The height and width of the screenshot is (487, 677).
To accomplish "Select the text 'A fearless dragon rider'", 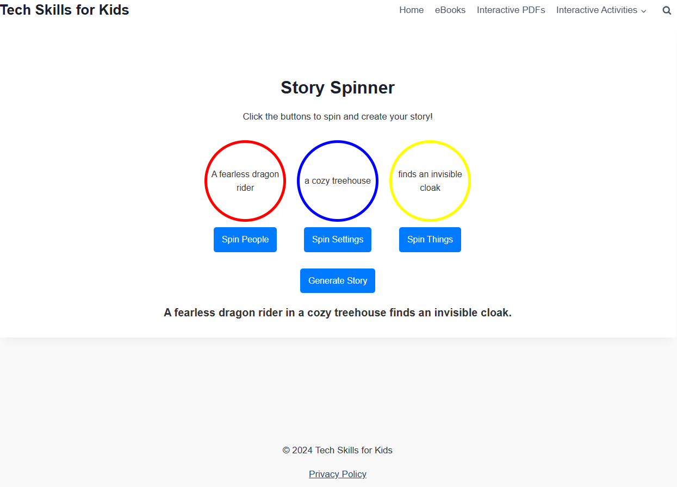I will [245, 181].
